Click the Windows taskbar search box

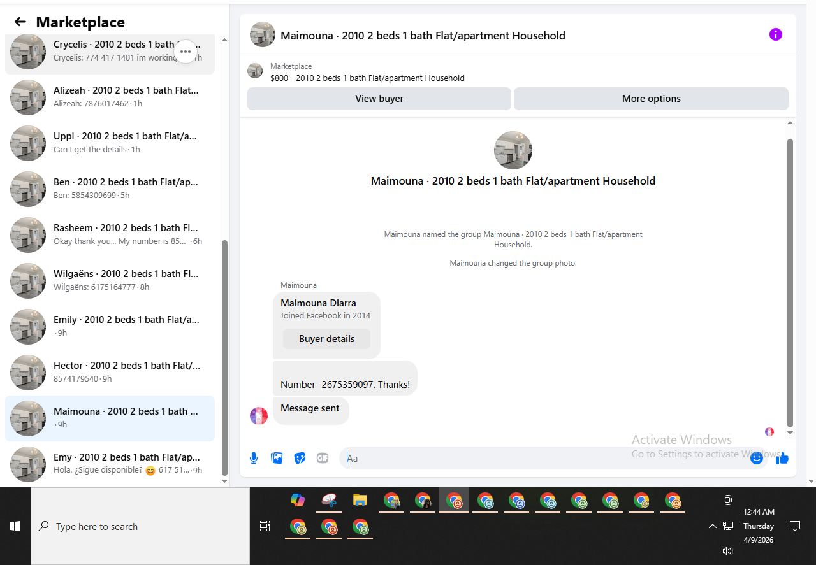(140, 526)
